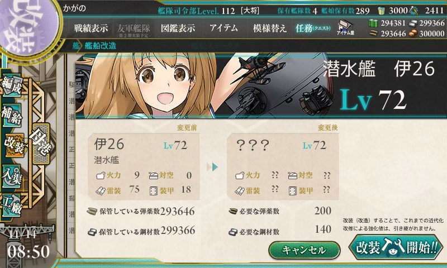This screenshot has height=268, width=447.
Task: Go to the 入渠 docking icon
Action: click(x=12, y=176)
